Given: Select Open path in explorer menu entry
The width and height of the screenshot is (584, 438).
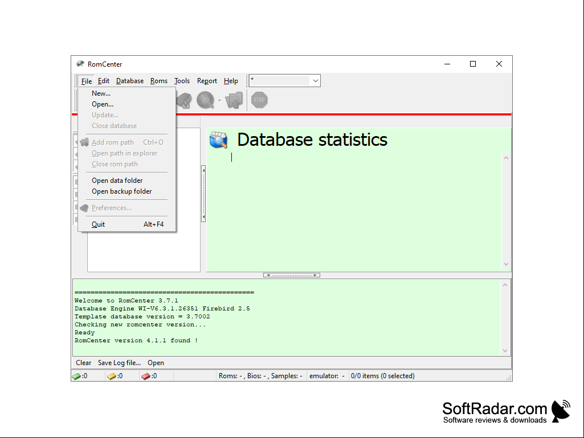Looking at the screenshot, I should [x=126, y=153].
